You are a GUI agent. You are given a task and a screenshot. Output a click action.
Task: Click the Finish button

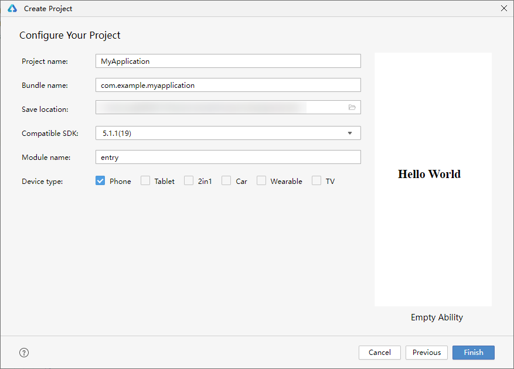point(474,353)
